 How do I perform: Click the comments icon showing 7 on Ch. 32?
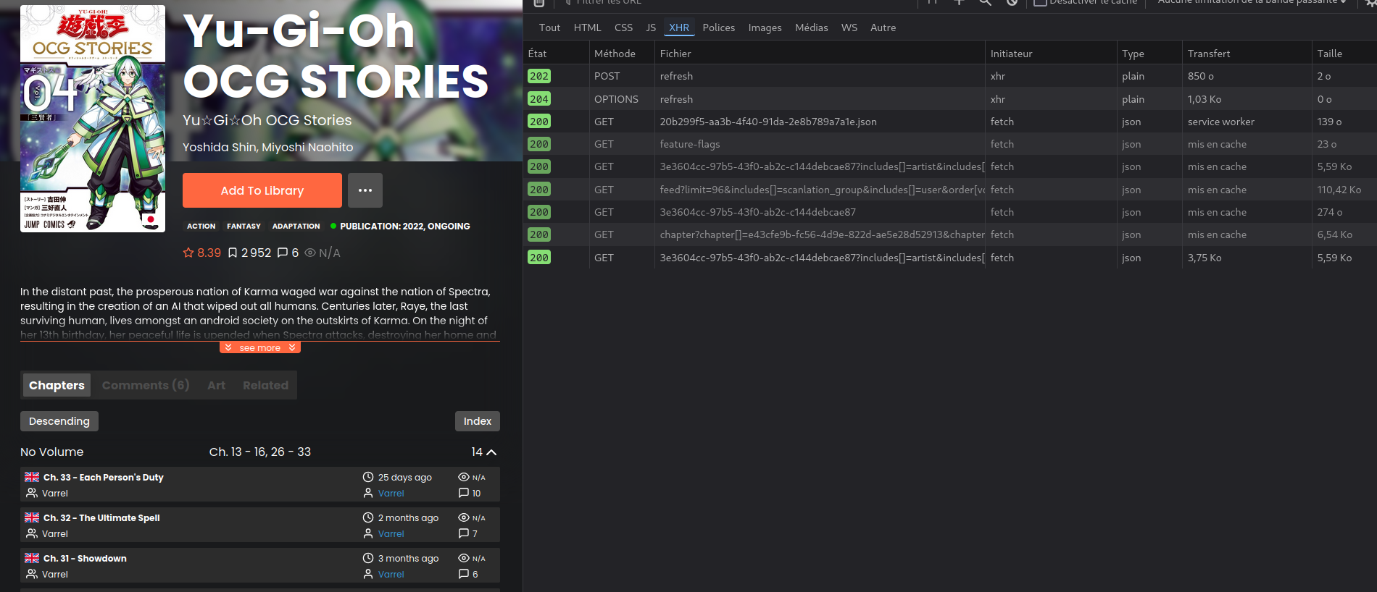[x=464, y=533]
